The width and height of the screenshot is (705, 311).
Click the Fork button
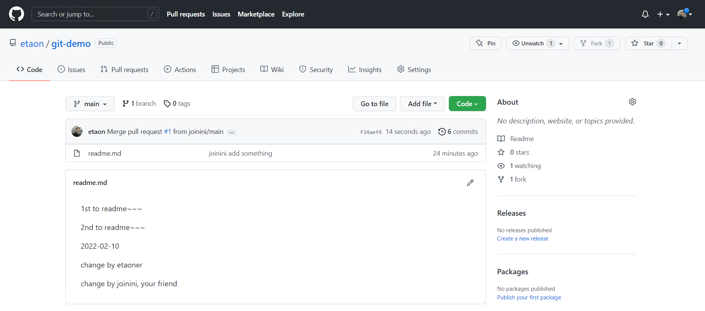click(597, 43)
